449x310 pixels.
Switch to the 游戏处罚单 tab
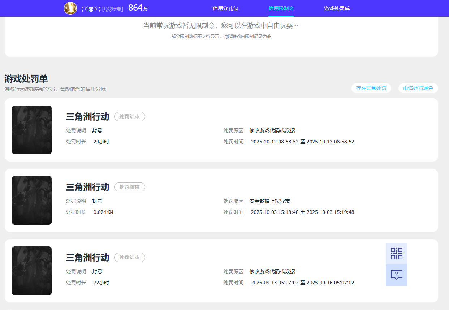click(x=337, y=8)
